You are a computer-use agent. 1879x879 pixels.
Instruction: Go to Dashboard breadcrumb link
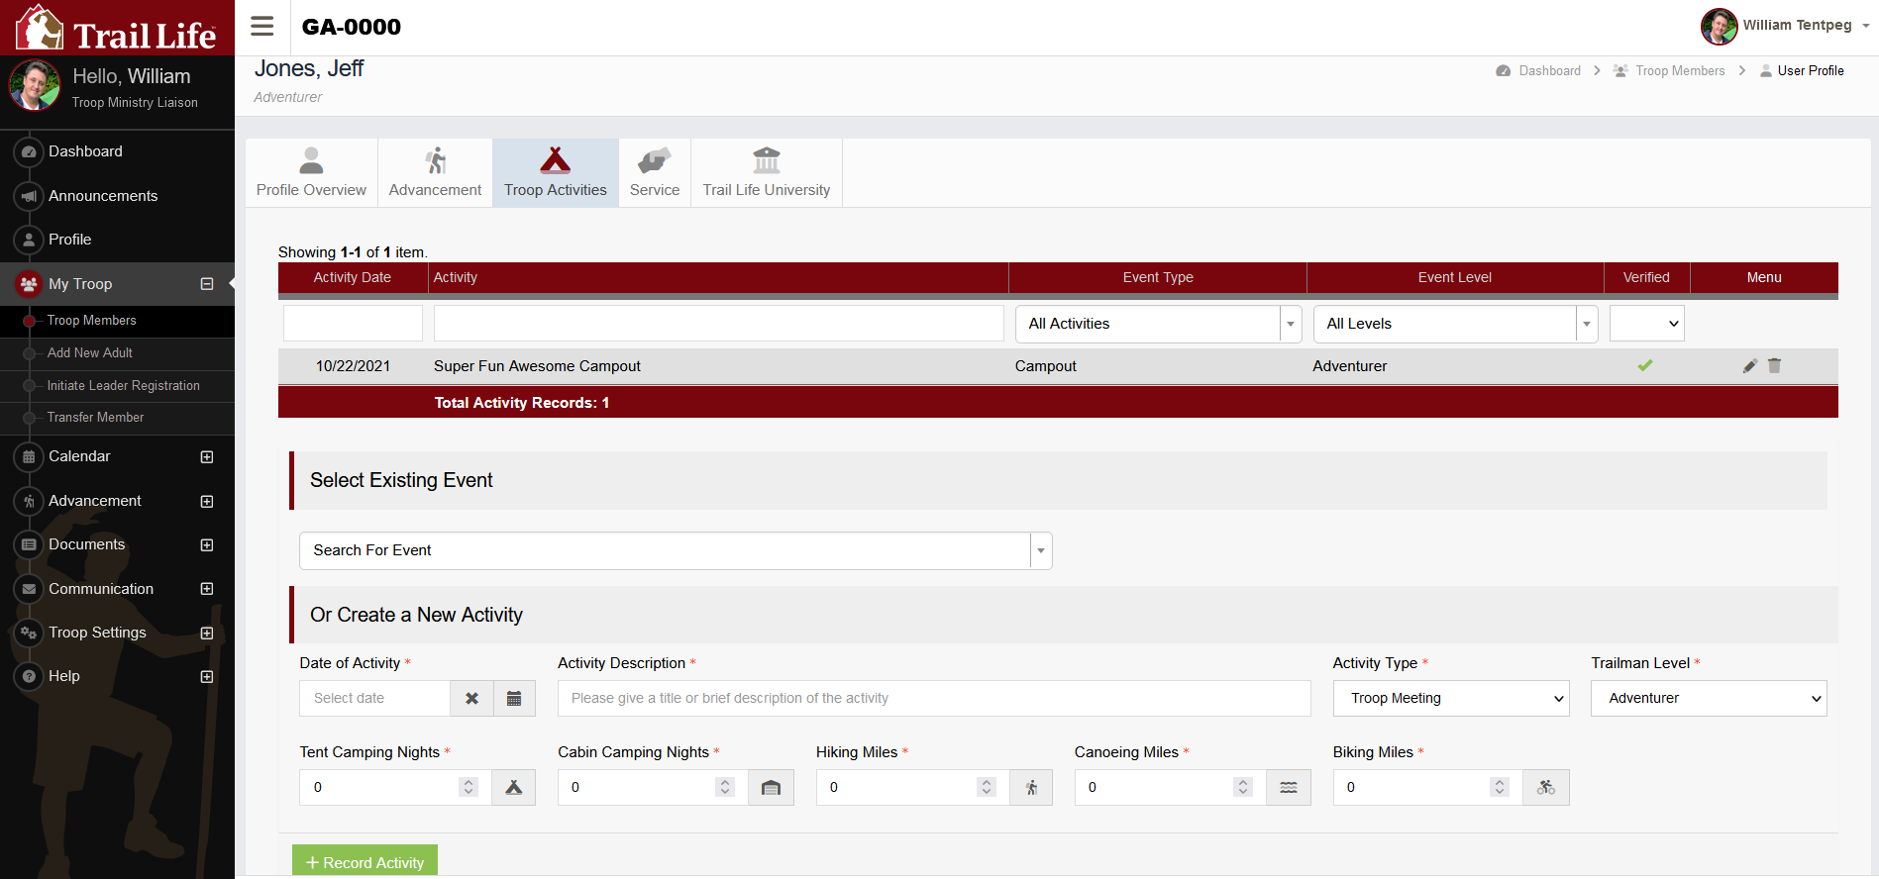(1549, 71)
